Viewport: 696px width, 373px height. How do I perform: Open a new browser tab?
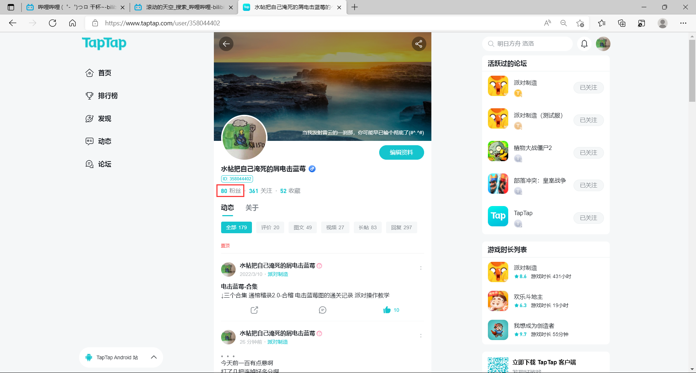pyautogui.click(x=355, y=7)
